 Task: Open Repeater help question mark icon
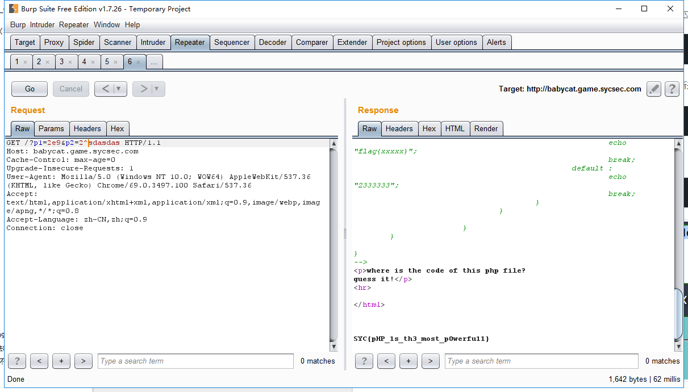[672, 89]
